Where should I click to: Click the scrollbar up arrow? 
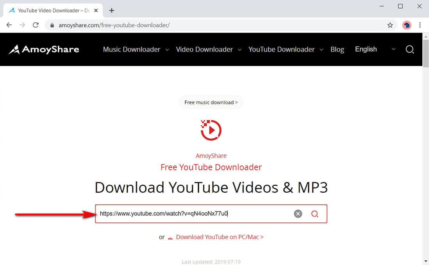(426, 36)
